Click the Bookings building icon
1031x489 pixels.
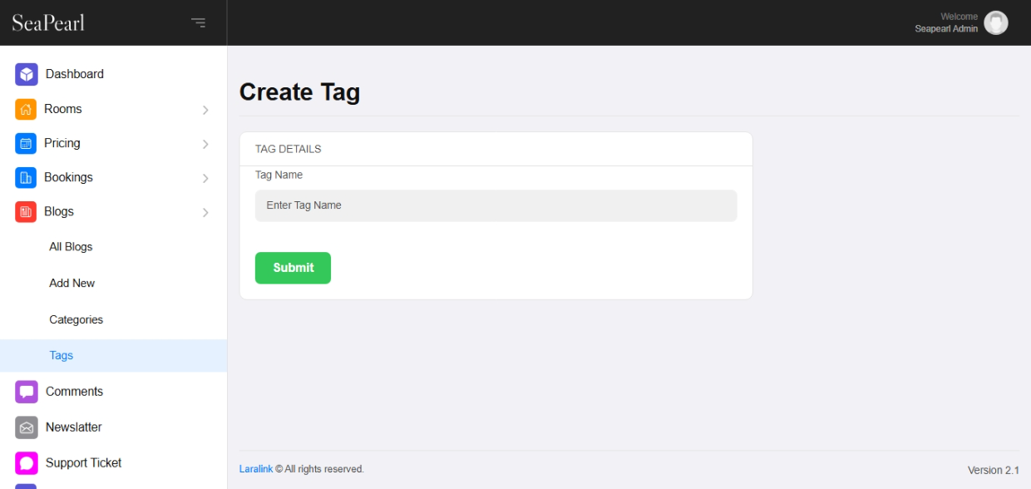[26, 177]
